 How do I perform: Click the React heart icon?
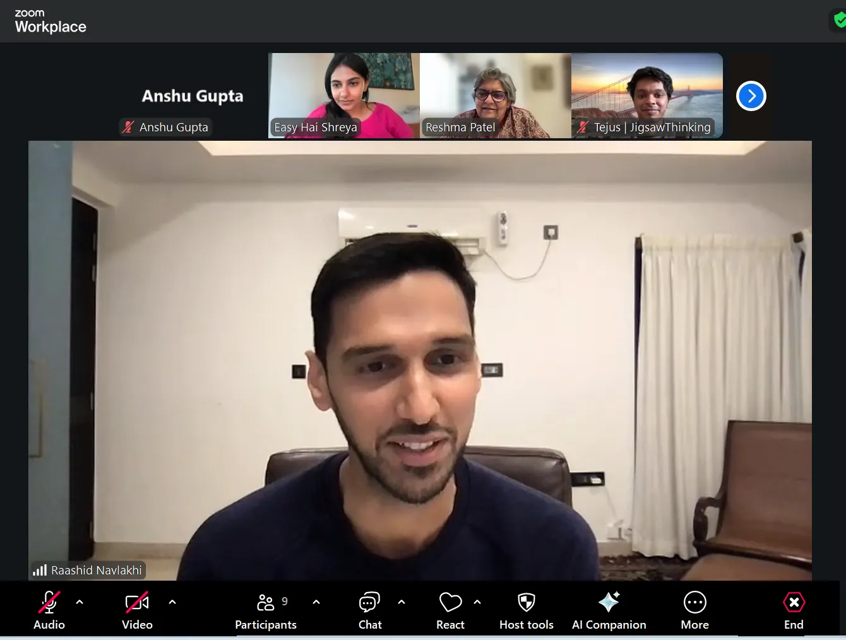tap(450, 603)
